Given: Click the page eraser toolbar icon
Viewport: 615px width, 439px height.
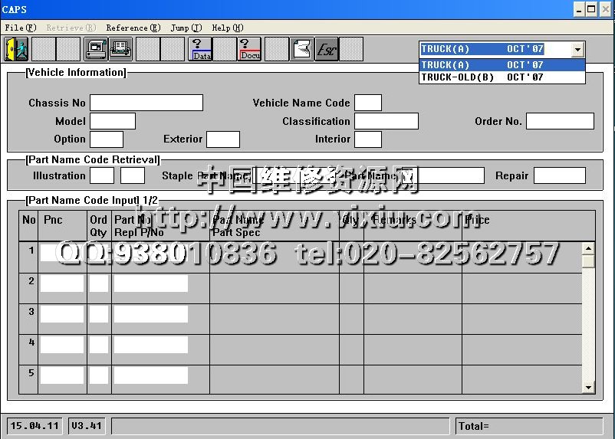Looking at the screenshot, I should pyautogui.click(x=301, y=49).
